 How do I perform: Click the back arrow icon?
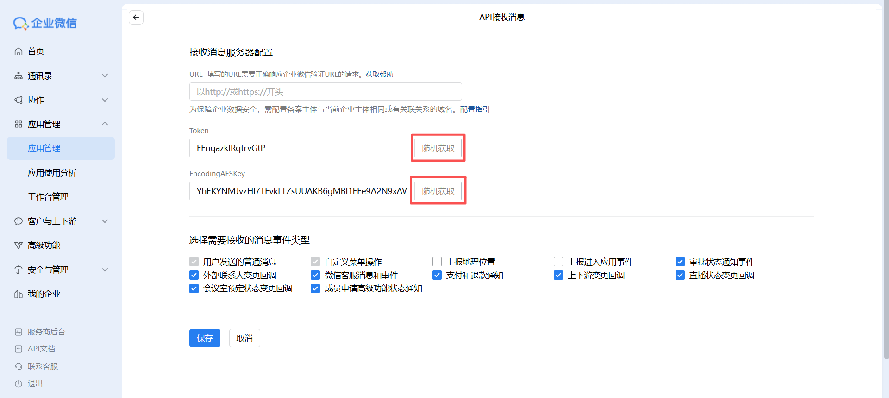[136, 18]
